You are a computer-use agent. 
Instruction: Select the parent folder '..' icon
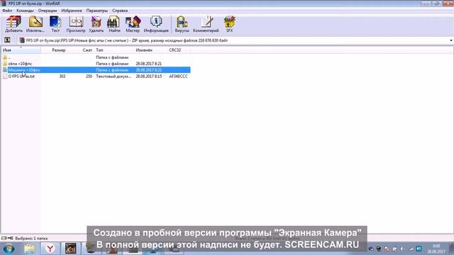[5, 57]
